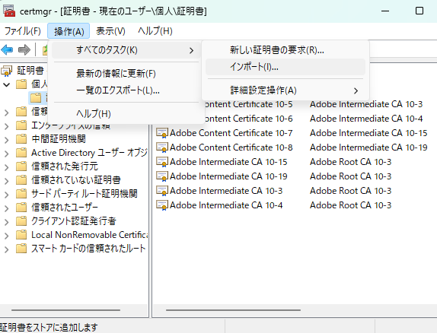
Task: Choose インポート(I)... from submenu
Action: coord(285,67)
